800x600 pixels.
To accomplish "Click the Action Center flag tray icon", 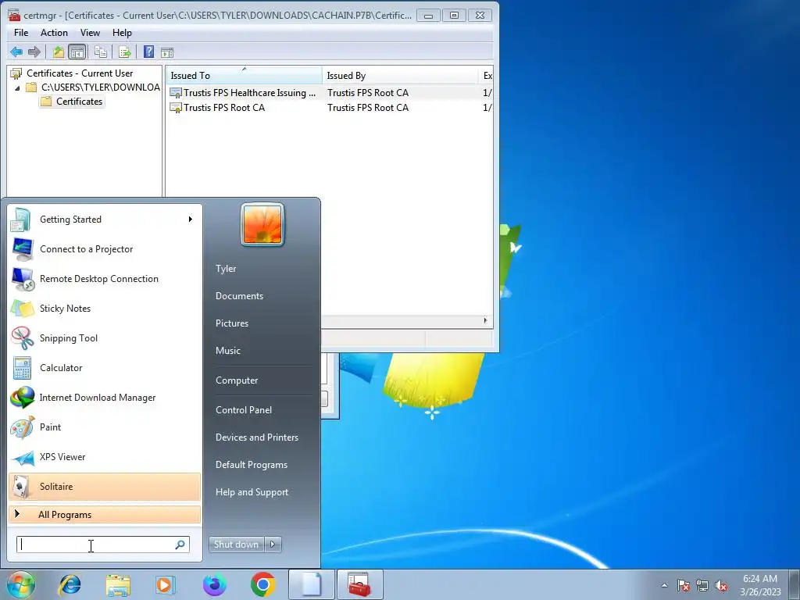I will tap(684, 585).
